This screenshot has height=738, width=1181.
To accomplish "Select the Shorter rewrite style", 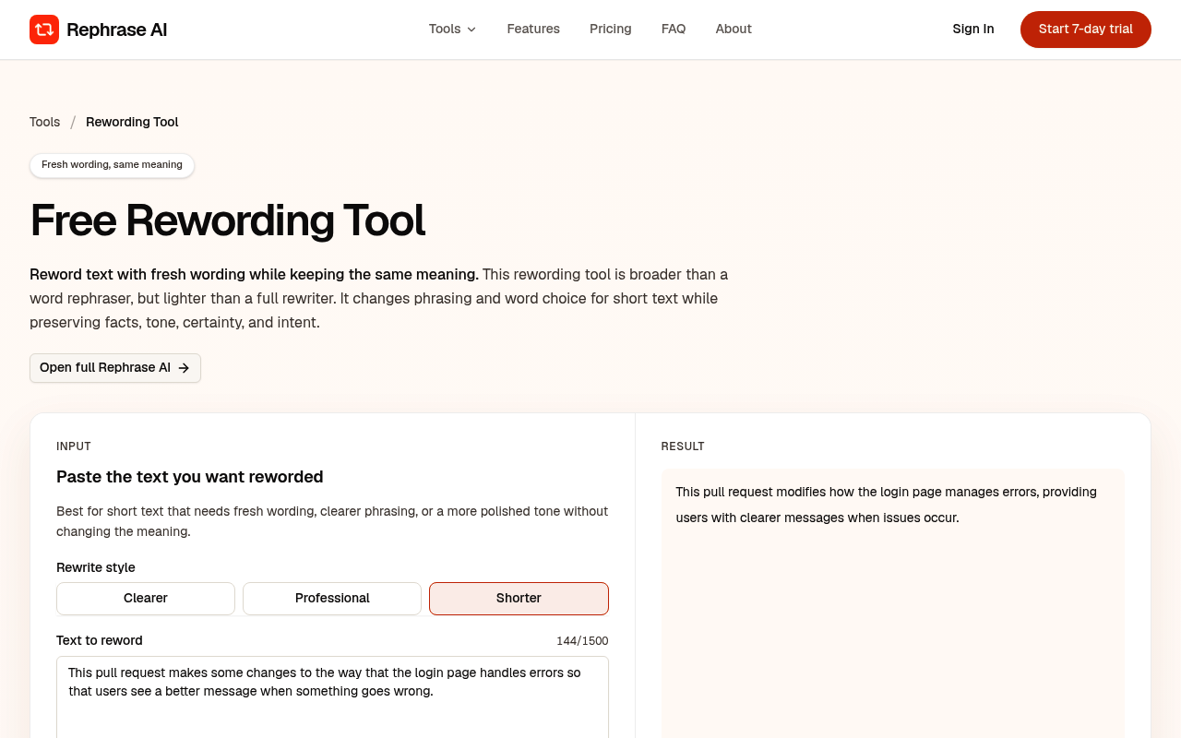I will point(519,599).
